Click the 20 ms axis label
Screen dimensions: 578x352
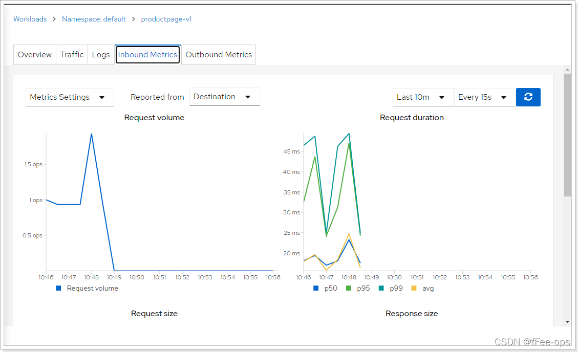click(292, 253)
